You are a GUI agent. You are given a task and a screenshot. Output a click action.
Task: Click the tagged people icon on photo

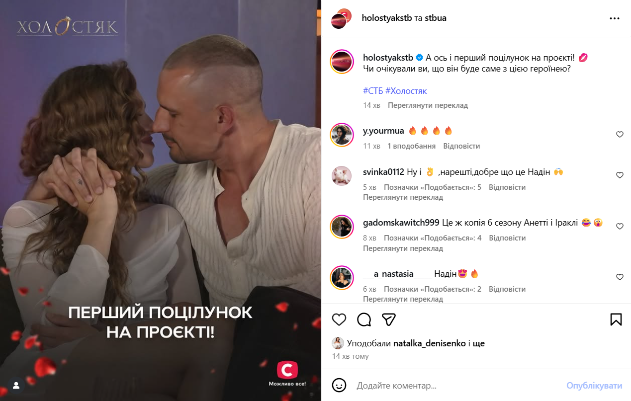[16, 385]
